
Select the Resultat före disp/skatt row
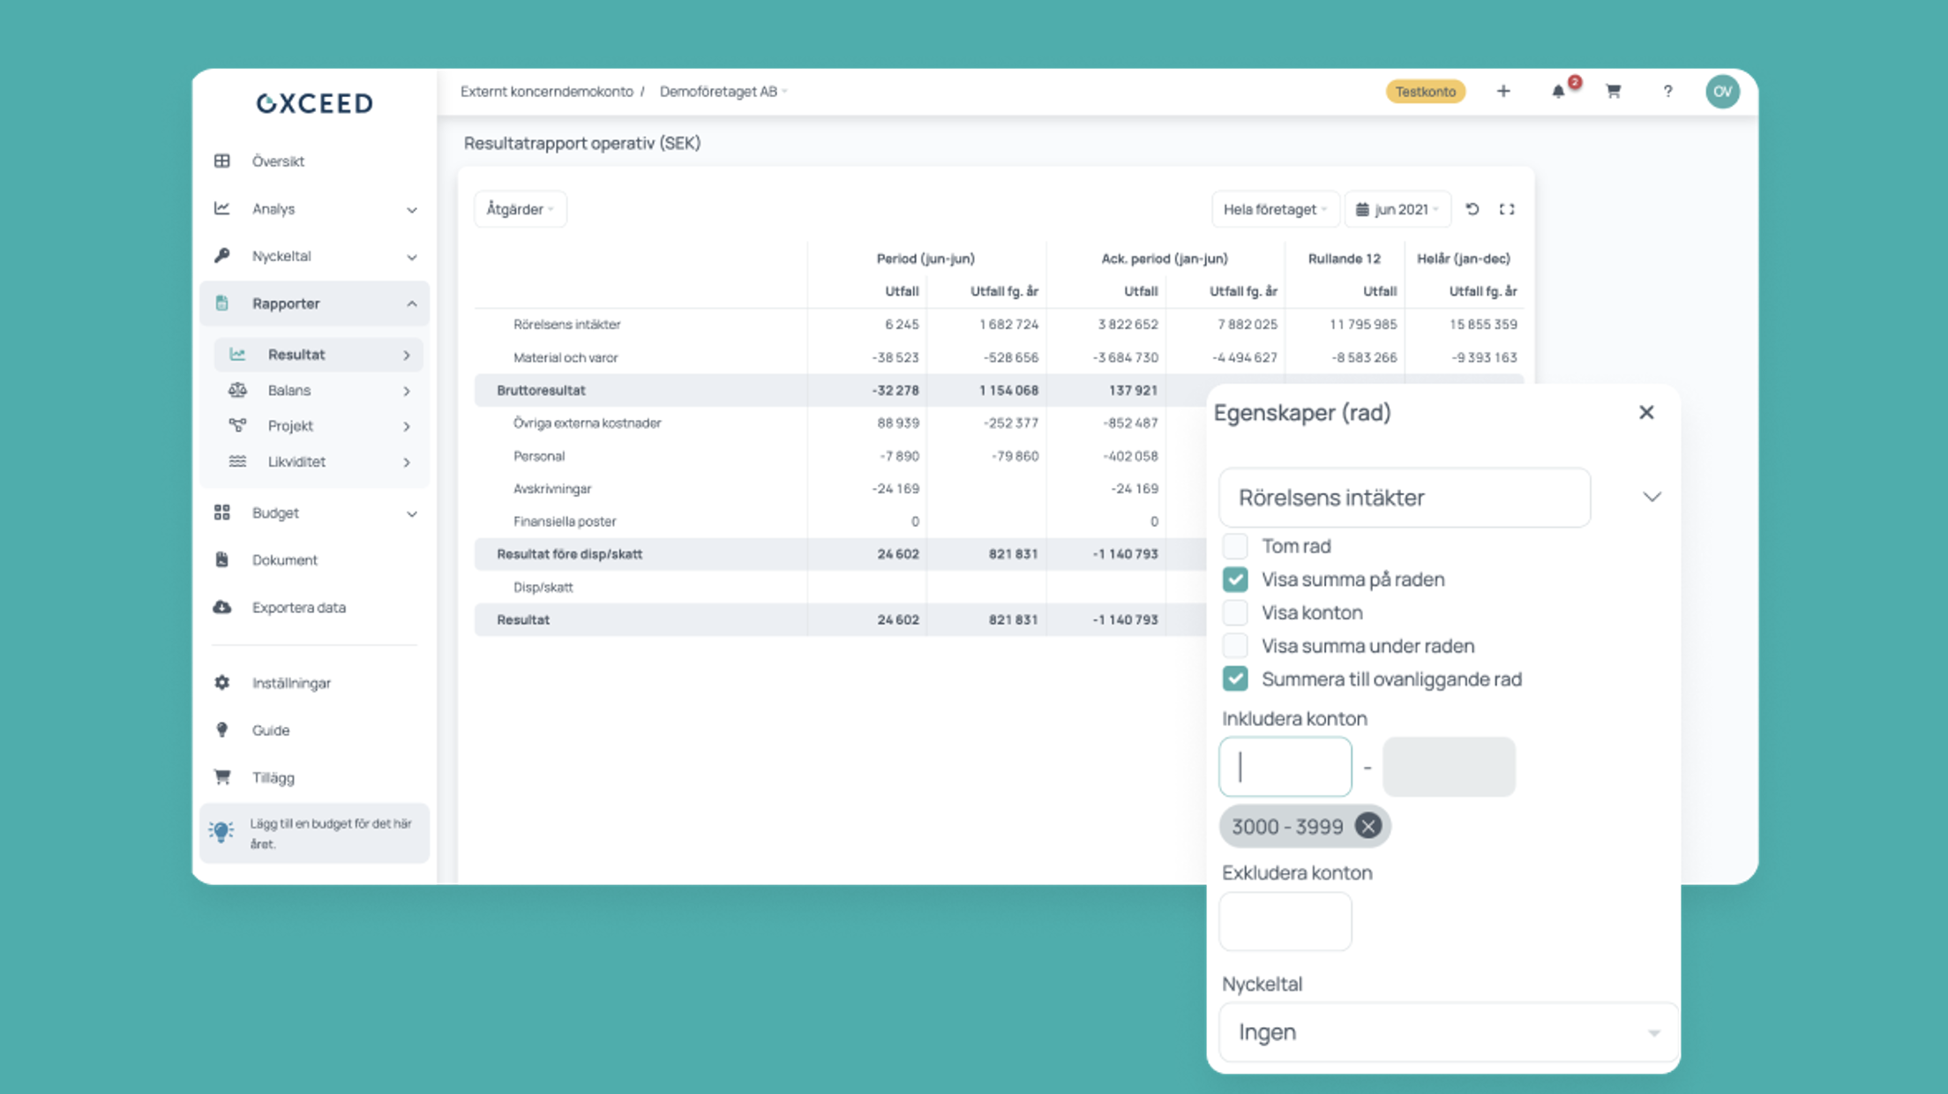coord(839,554)
